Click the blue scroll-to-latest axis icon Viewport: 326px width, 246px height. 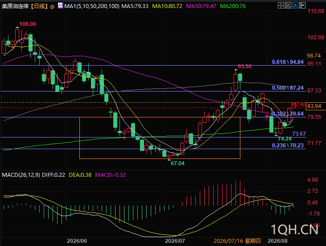295,5
